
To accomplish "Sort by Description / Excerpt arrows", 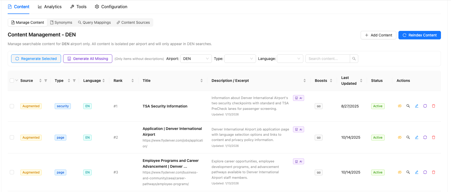I will [305, 81].
